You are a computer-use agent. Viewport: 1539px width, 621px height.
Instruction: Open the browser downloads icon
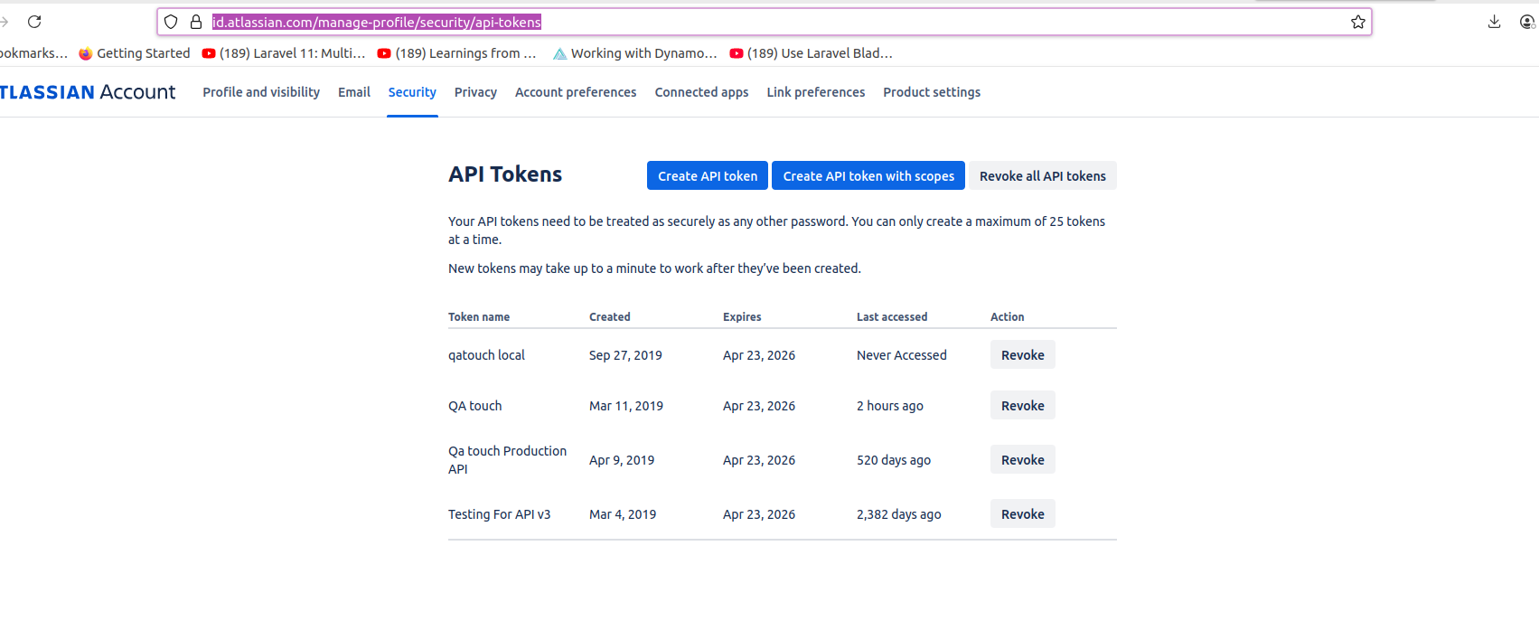(x=1494, y=22)
